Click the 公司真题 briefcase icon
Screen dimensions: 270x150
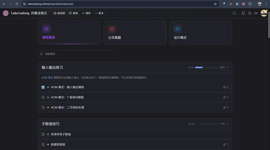coord(112,29)
